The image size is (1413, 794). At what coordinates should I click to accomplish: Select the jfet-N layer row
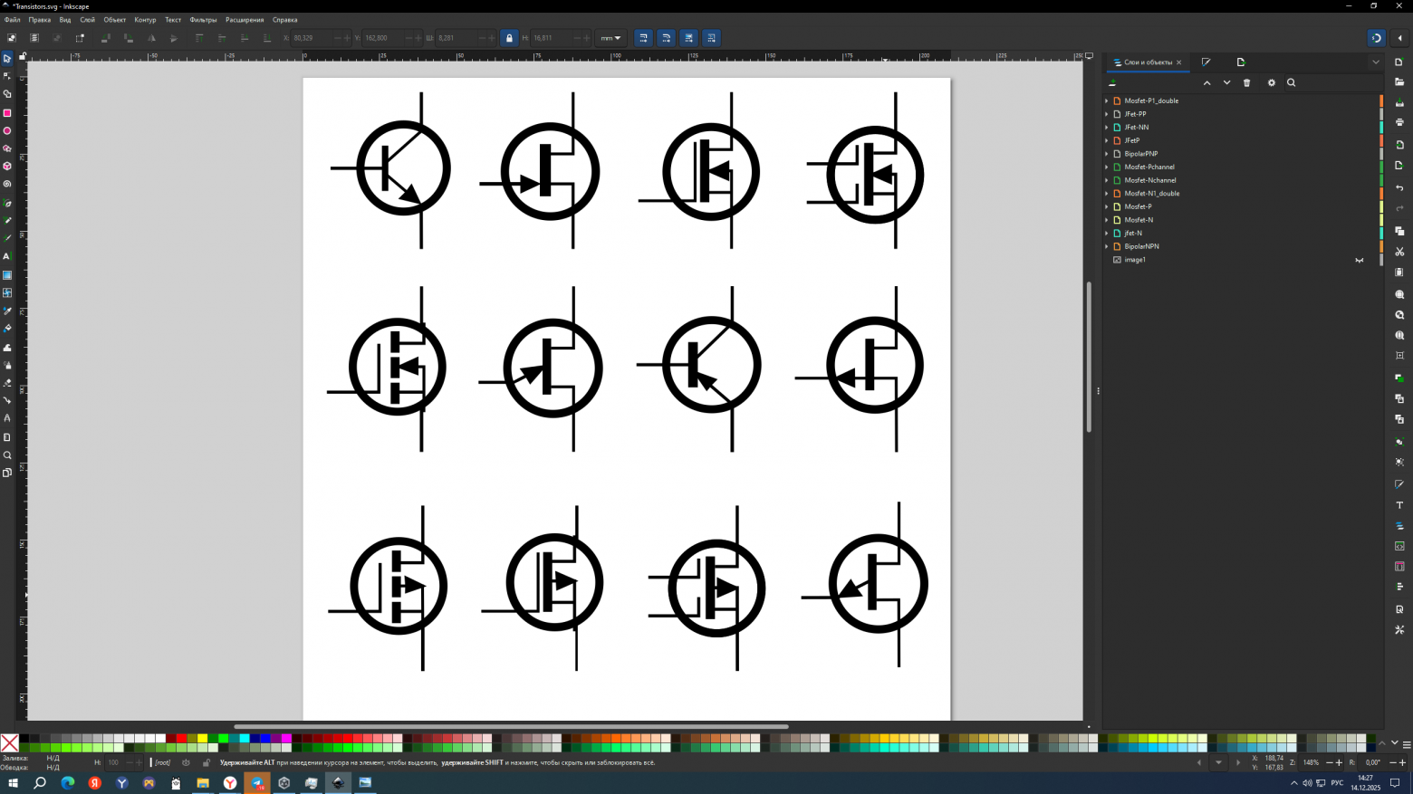coord(1243,234)
